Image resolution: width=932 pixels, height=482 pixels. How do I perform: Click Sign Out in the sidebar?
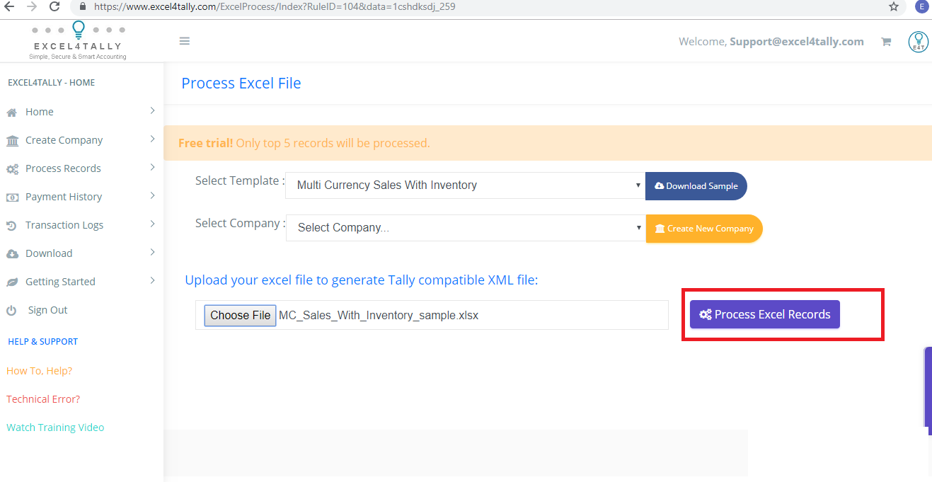pyautogui.click(x=47, y=310)
